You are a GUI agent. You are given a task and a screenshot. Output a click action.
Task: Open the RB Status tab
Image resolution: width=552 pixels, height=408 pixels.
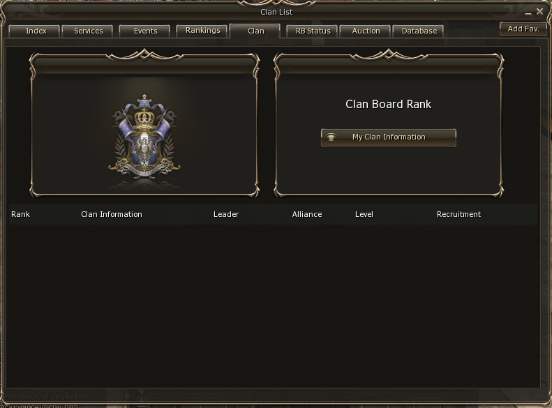pos(312,31)
